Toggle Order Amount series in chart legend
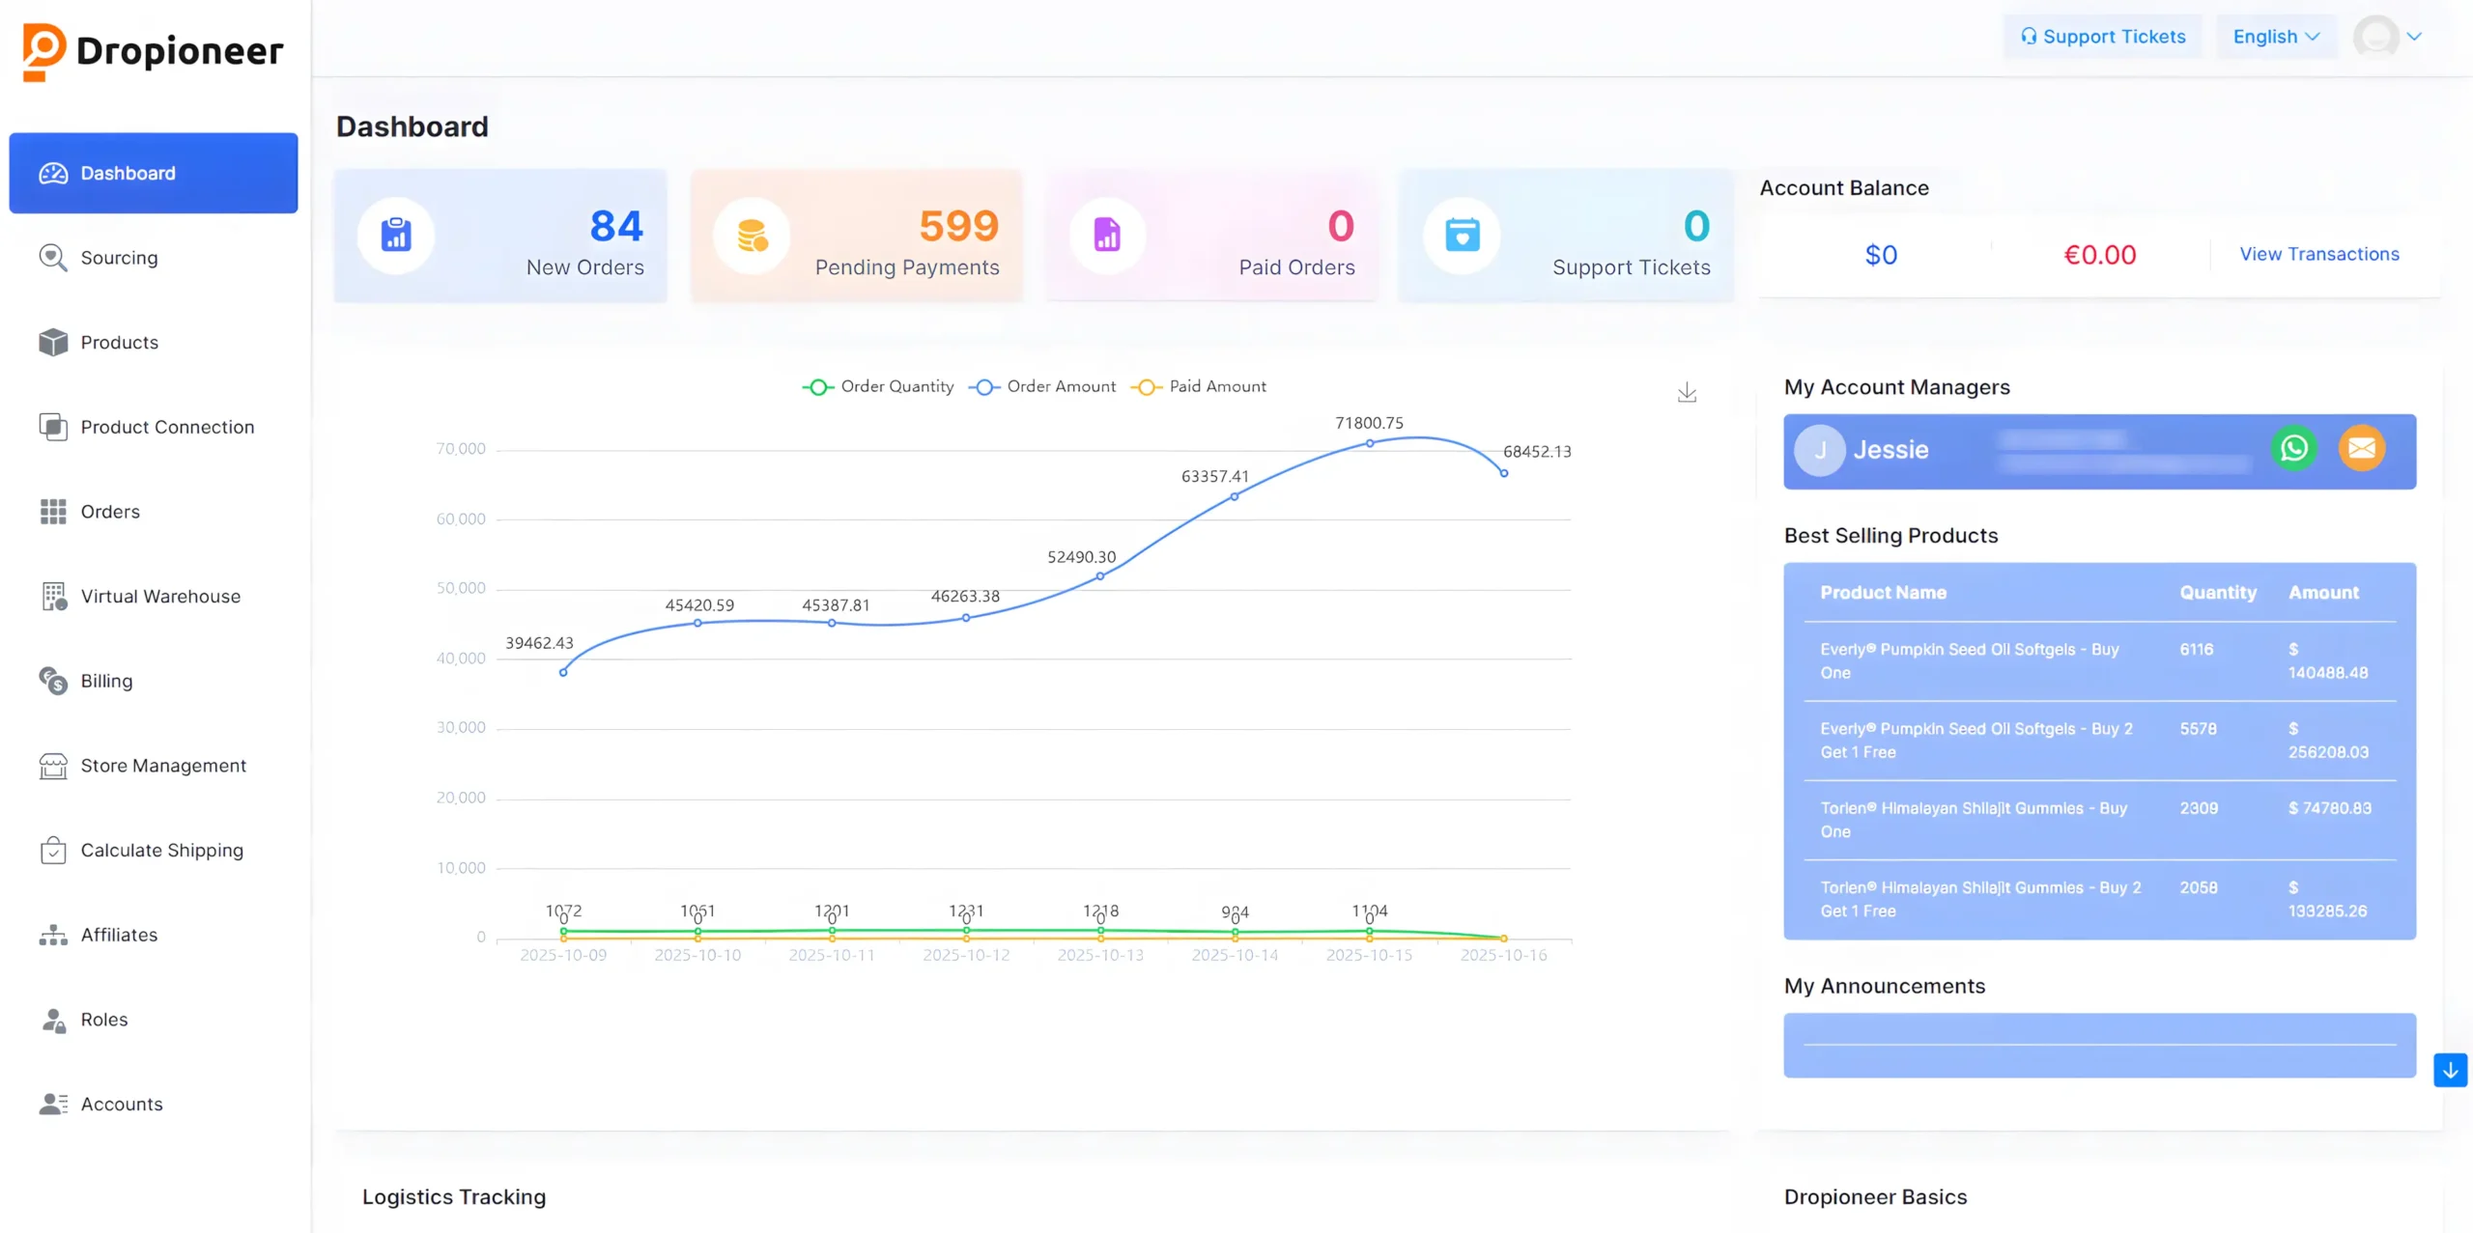Viewport: 2473px width, 1233px height. tap(1042, 387)
